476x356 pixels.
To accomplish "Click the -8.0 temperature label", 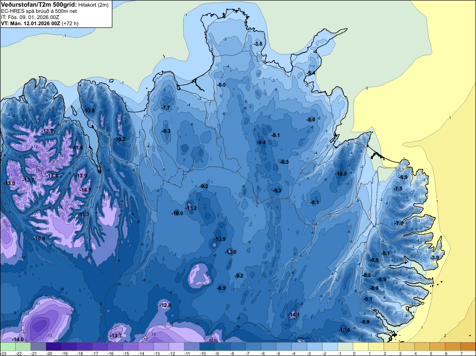I will click(x=311, y=120).
